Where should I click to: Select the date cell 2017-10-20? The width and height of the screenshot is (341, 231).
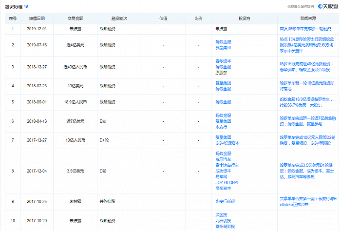click(37, 221)
